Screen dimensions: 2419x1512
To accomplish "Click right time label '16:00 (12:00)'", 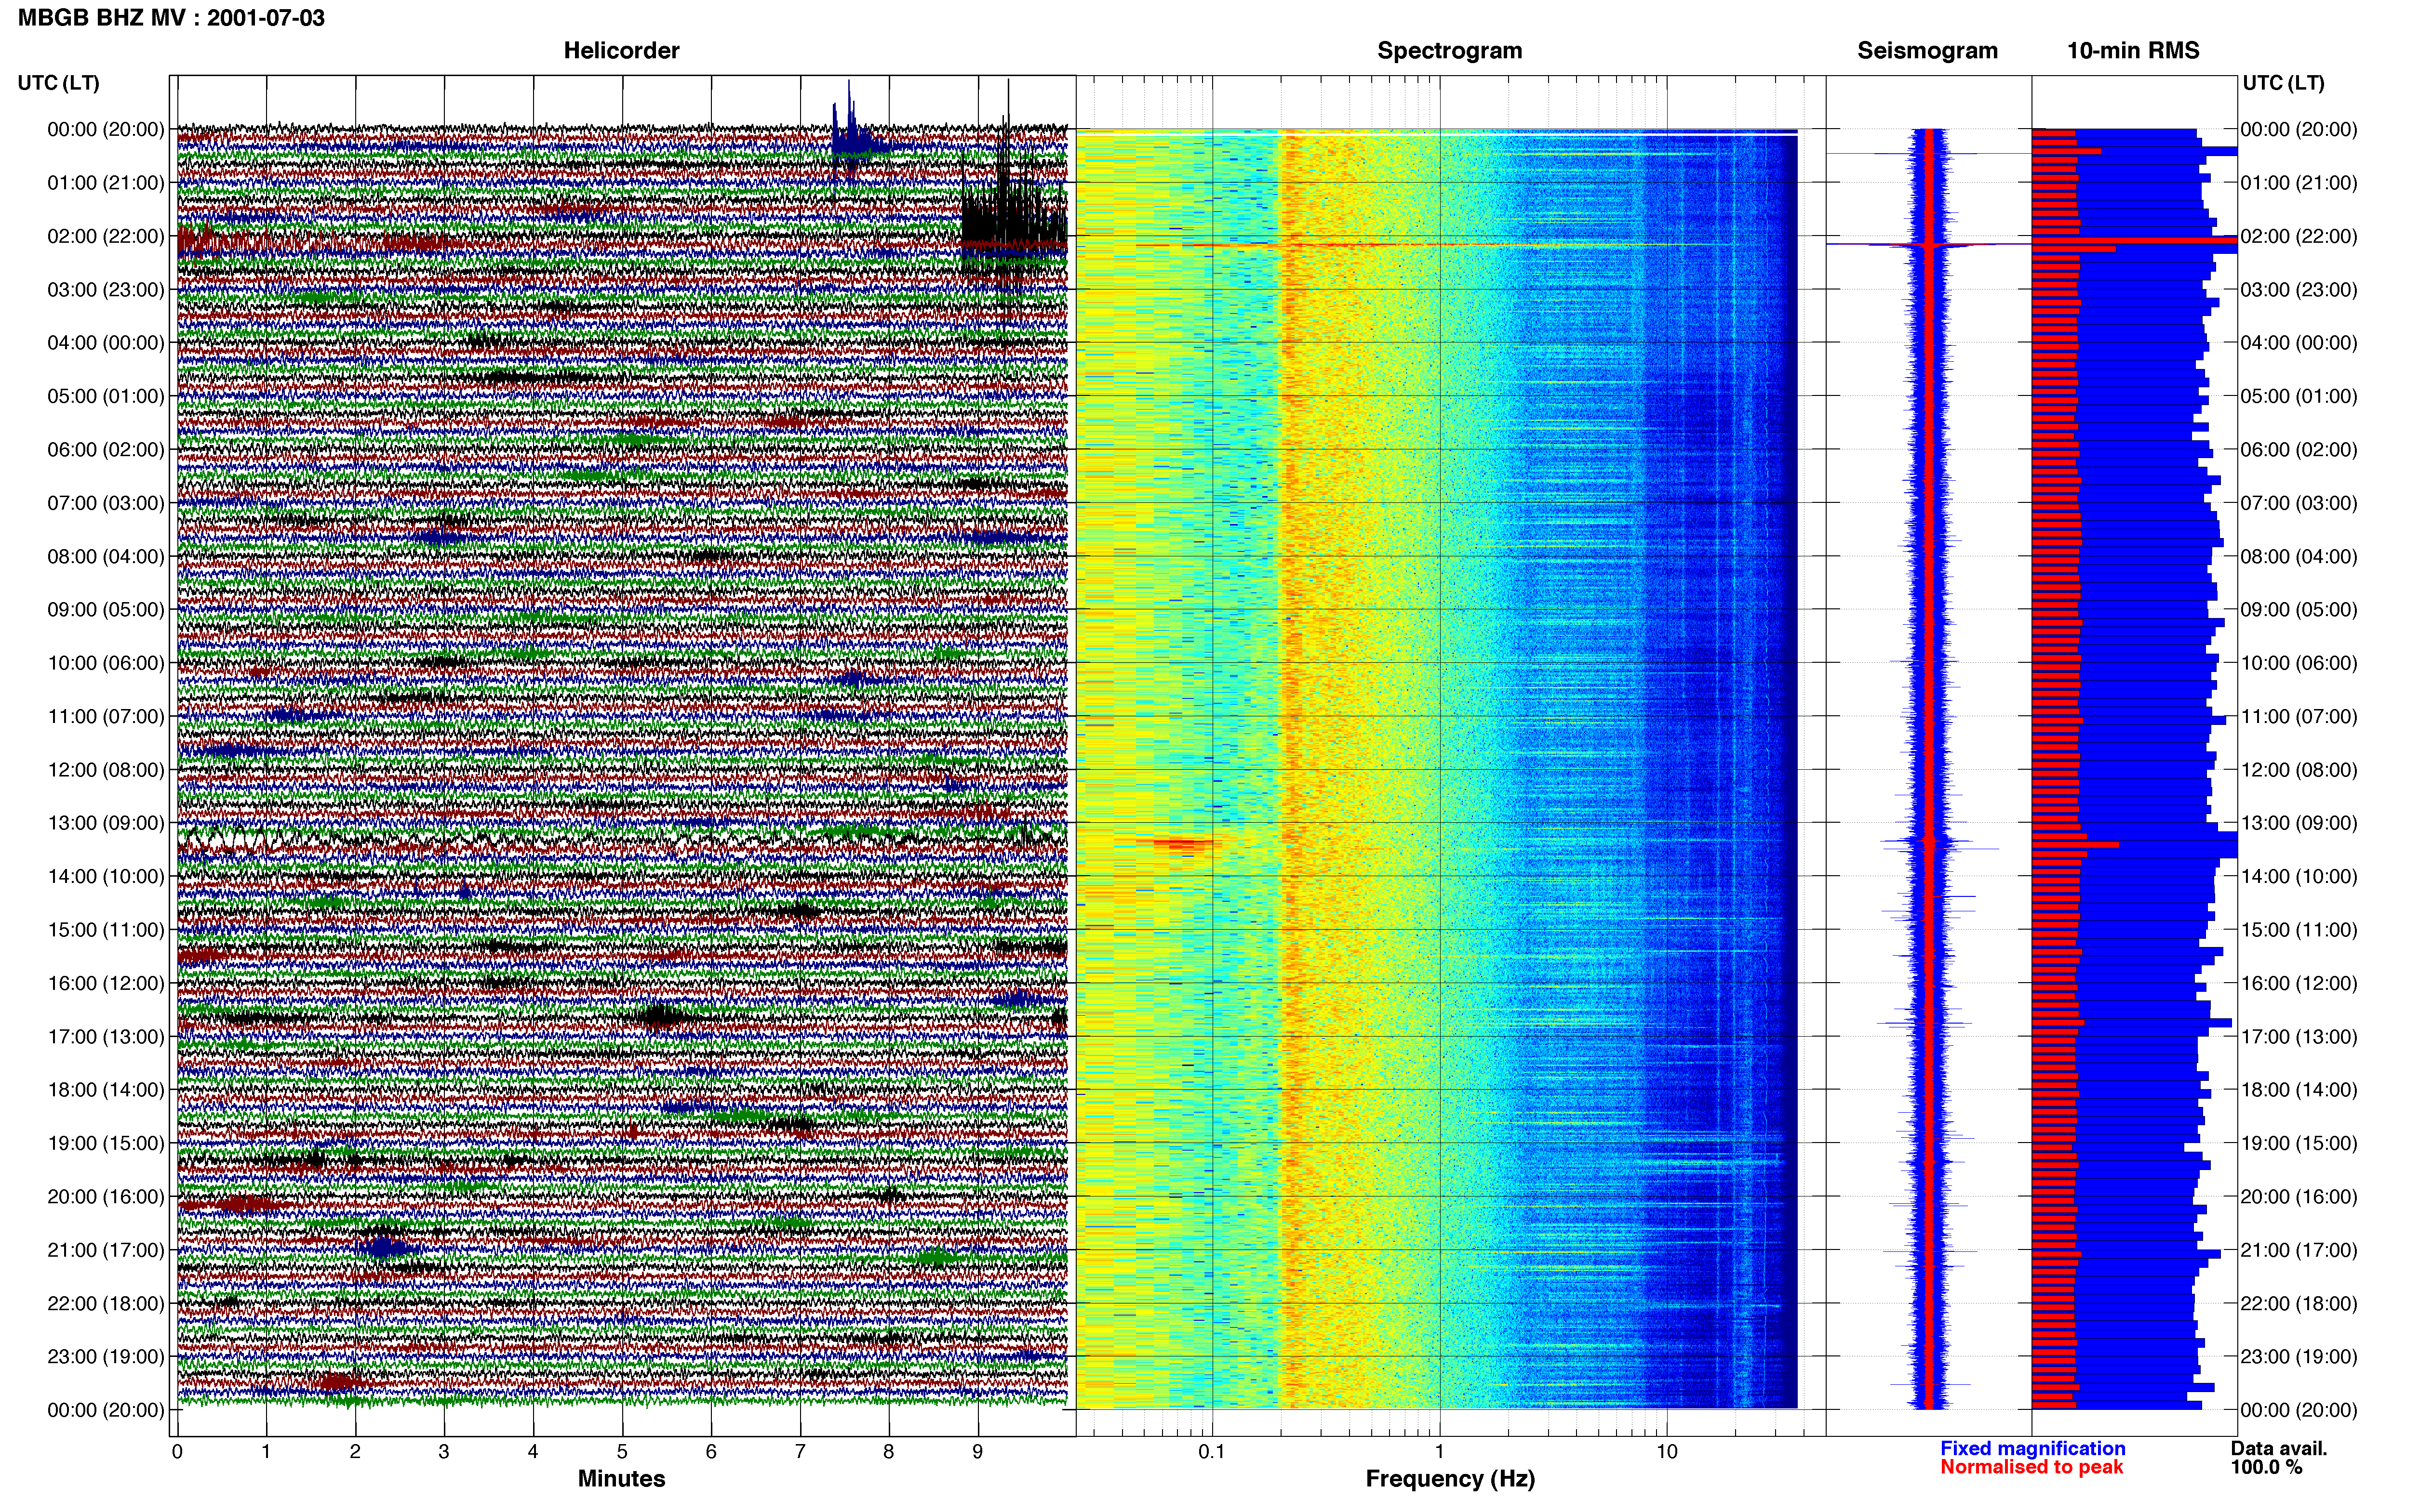I will tap(2298, 983).
